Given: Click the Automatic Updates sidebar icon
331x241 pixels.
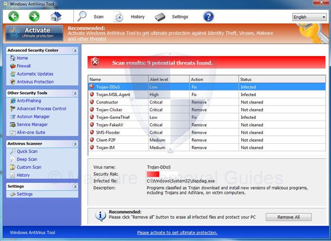Looking at the screenshot, I should click(x=13, y=74).
